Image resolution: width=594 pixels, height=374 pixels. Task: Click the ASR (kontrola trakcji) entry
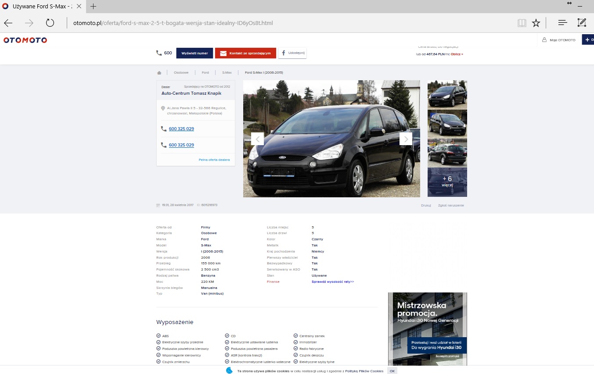pos(243,355)
